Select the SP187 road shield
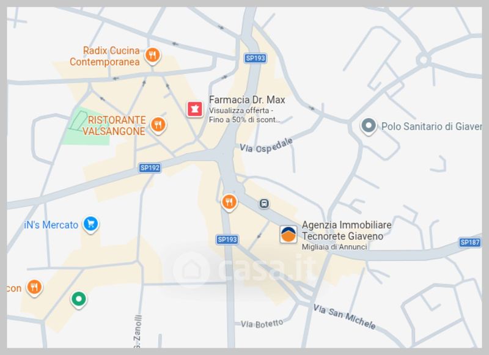 point(470,243)
